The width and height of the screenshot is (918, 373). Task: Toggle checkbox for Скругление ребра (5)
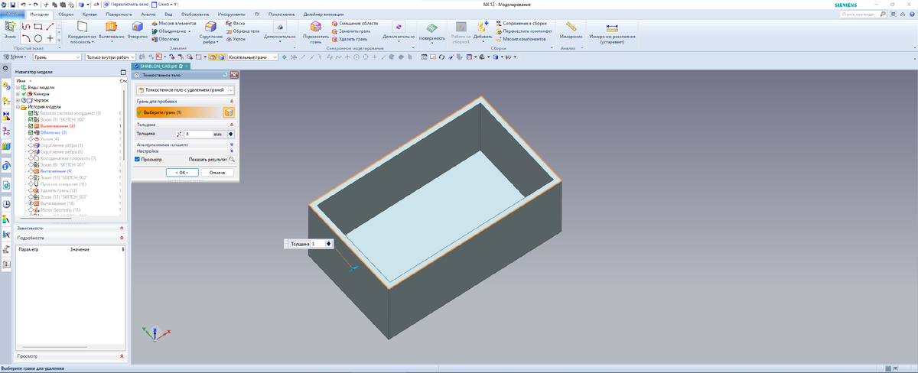tap(31, 145)
